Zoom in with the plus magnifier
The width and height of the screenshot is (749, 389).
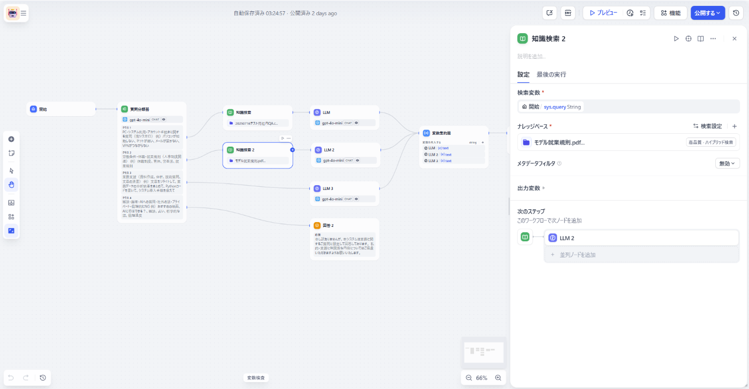click(498, 378)
